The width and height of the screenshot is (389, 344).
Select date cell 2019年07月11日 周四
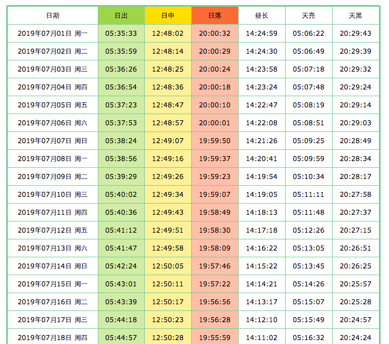click(53, 213)
